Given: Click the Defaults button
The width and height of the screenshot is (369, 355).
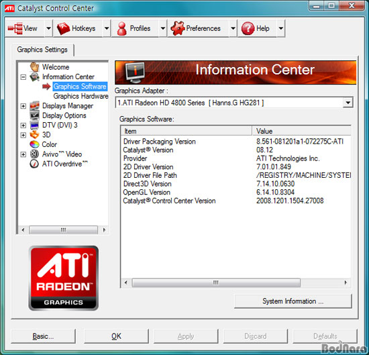Looking at the screenshot, I should point(325,336).
